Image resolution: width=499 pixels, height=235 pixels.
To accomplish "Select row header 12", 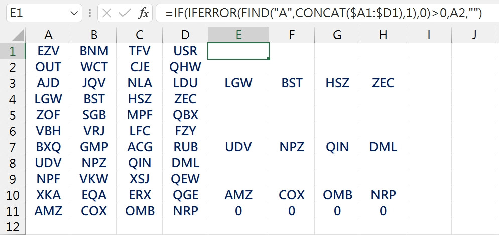I will [13, 227].
